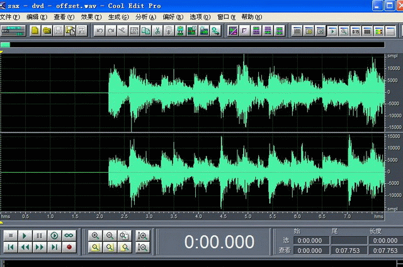Image resolution: width=403 pixels, height=267 pixels.
Task: Click the Redo arrow icon
Action: pyautogui.click(x=111, y=31)
